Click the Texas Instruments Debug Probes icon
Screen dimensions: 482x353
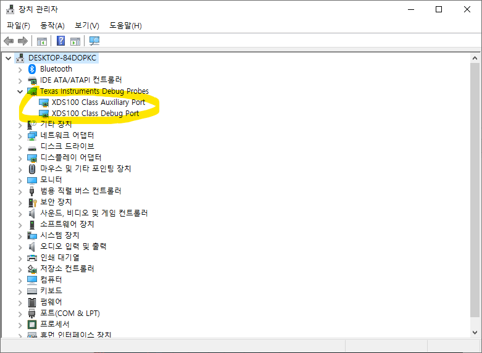coord(32,91)
